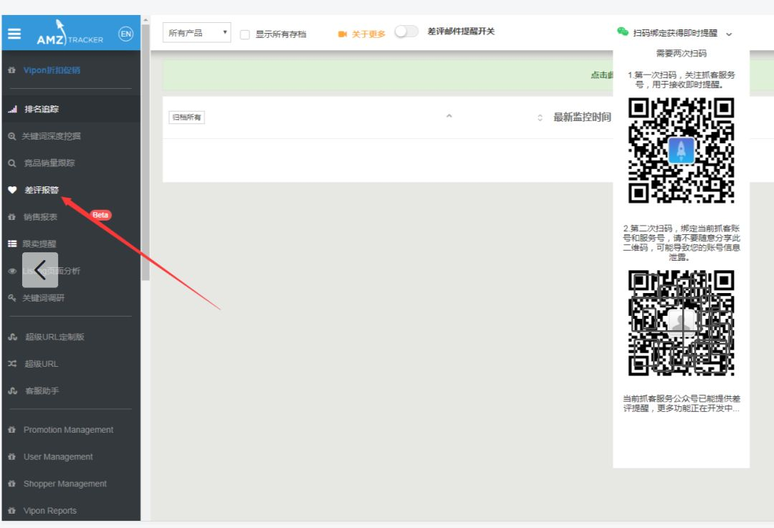Click the key icon for 关键词调研
This screenshot has width=774, height=528.
pos(12,297)
